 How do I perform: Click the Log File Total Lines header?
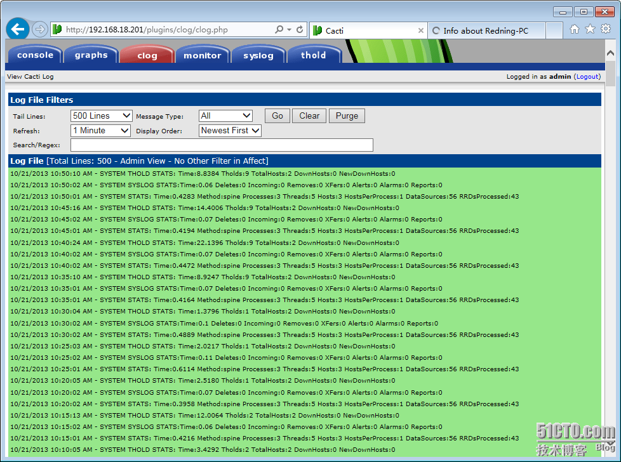coord(305,161)
